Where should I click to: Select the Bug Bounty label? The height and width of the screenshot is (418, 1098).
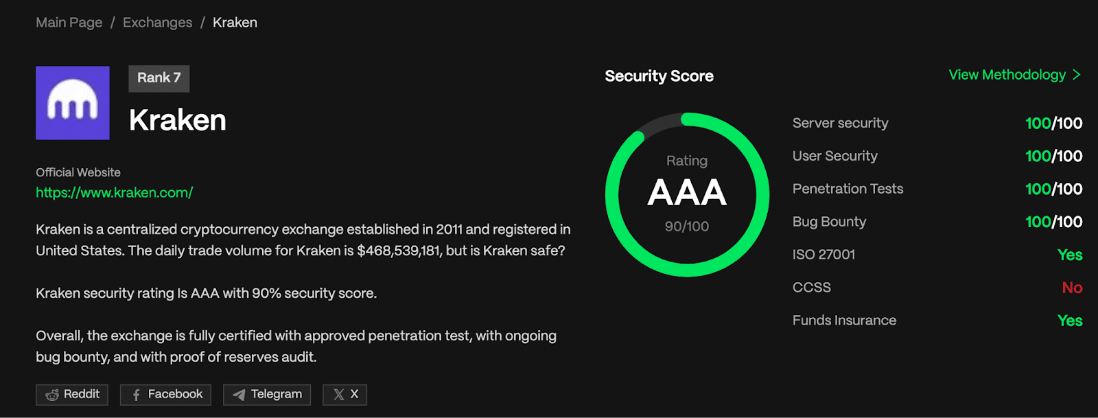[x=829, y=222]
